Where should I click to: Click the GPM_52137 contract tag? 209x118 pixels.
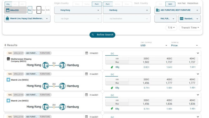18,53
